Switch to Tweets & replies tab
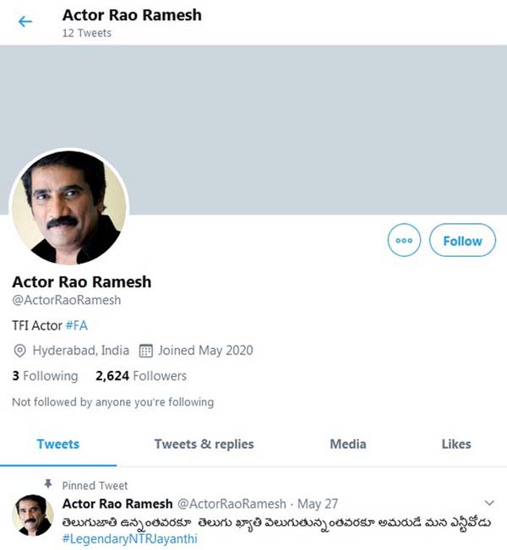This screenshot has height=550, width=507. click(x=204, y=444)
